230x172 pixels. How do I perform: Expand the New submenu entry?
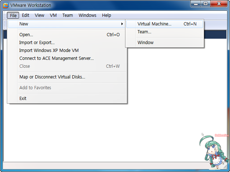tap(67, 24)
